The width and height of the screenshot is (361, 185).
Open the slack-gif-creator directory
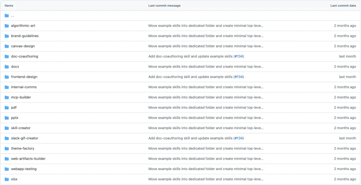coord(24,138)
